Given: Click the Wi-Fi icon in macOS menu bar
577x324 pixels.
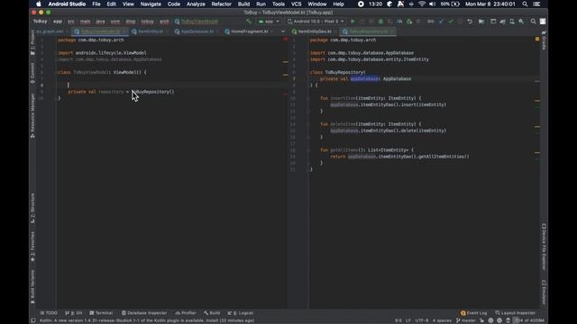Looking at the screenshot, I should (422, 4).
